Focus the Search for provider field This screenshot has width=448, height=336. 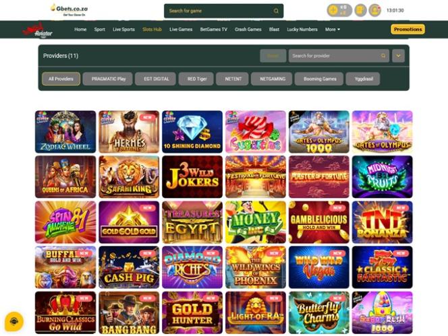(339, 56)
